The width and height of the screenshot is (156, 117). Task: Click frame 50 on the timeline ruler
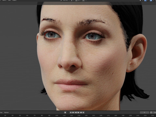pos(20,116)
